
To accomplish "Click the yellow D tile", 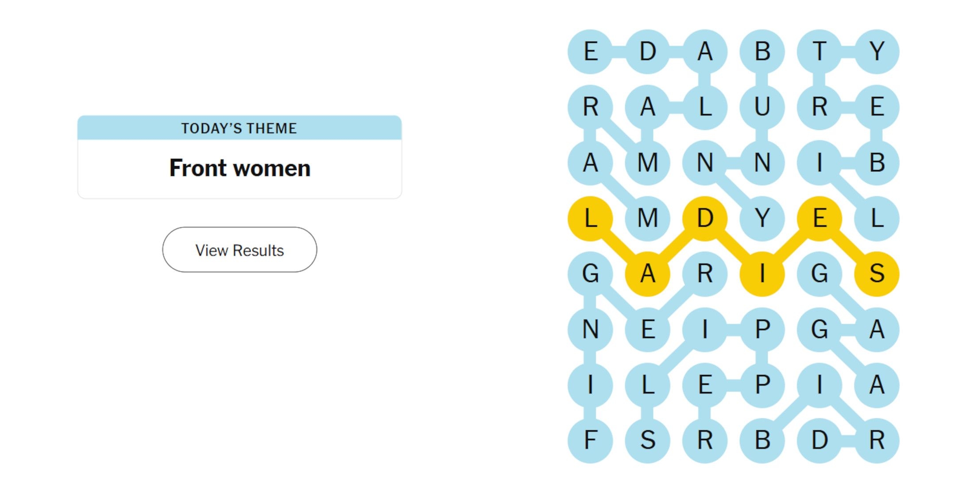I will 705,218.
